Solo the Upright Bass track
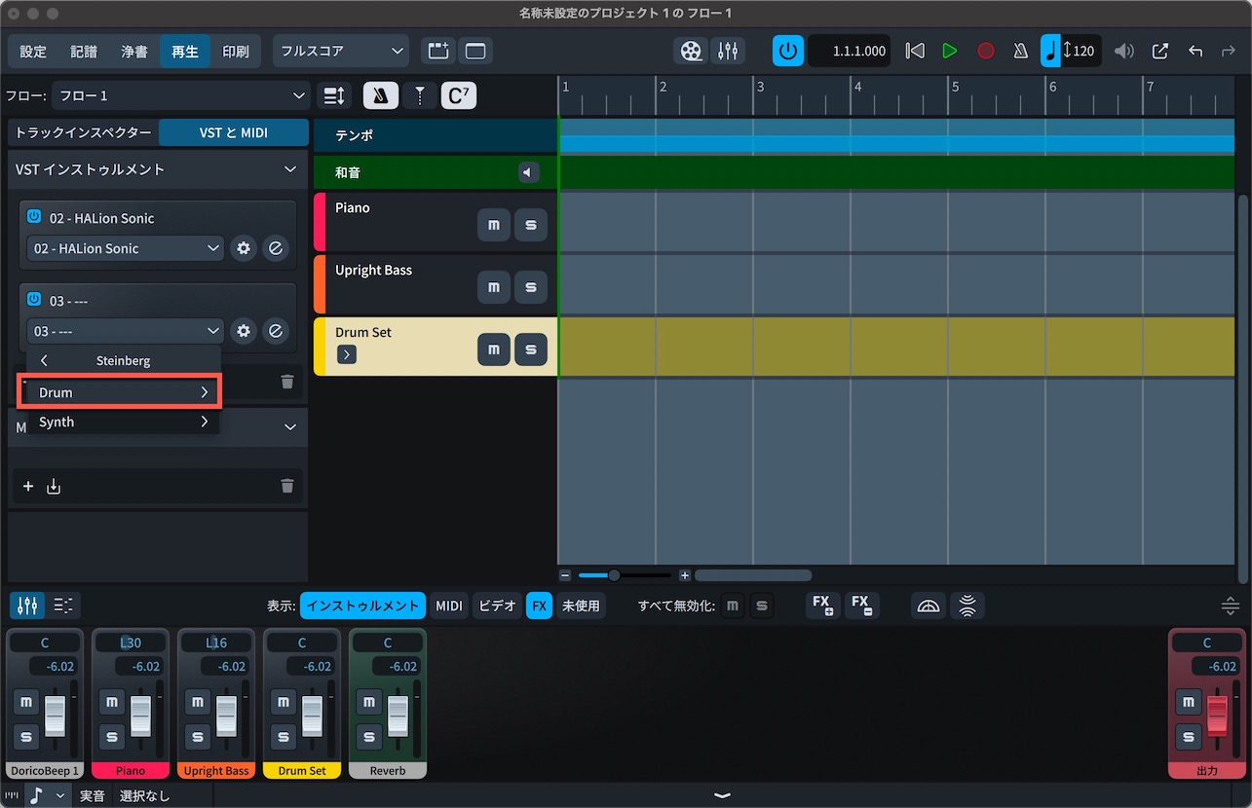 click(x=531, y=287)
